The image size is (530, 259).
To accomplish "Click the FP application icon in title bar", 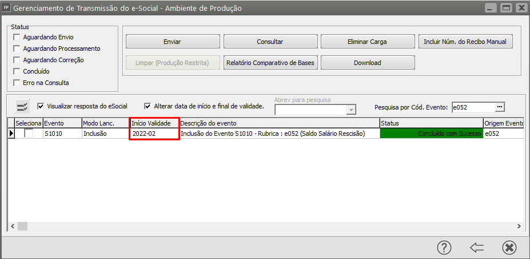I will coord(6,7).
